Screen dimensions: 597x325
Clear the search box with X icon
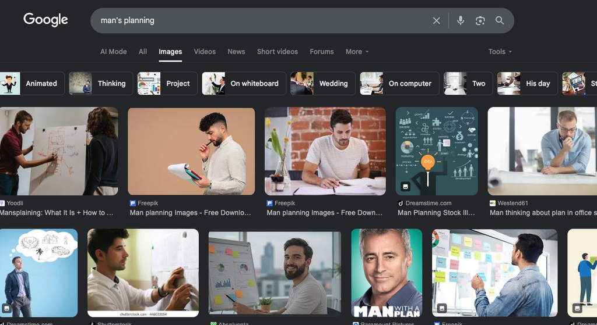(436, 20)
